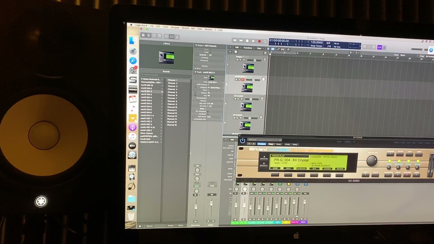
Task: Click the XV-5080 UTILITY button
Action: pos(375,175)
